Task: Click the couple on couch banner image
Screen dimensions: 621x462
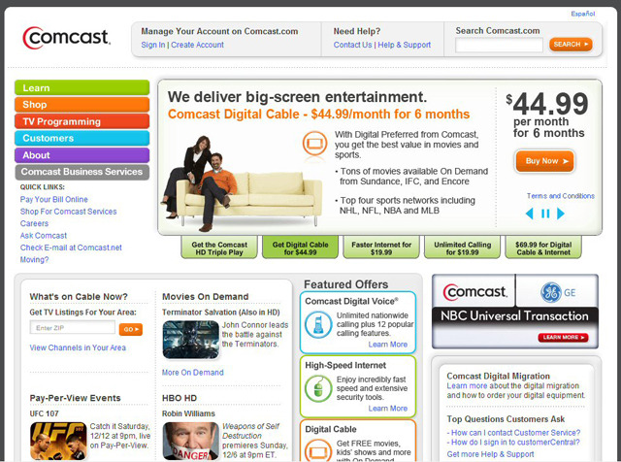Action: (x=242, y=184)
